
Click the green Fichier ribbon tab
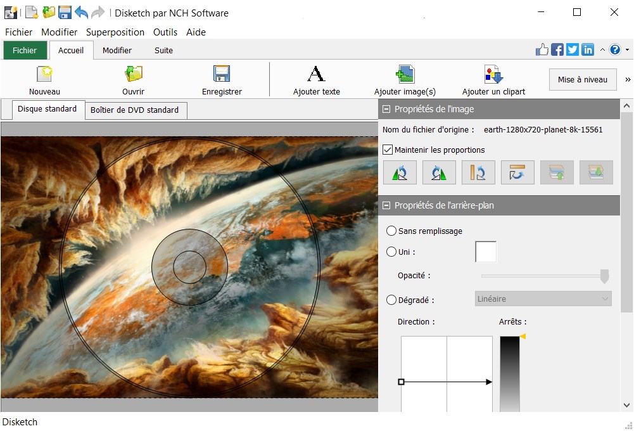25,50
